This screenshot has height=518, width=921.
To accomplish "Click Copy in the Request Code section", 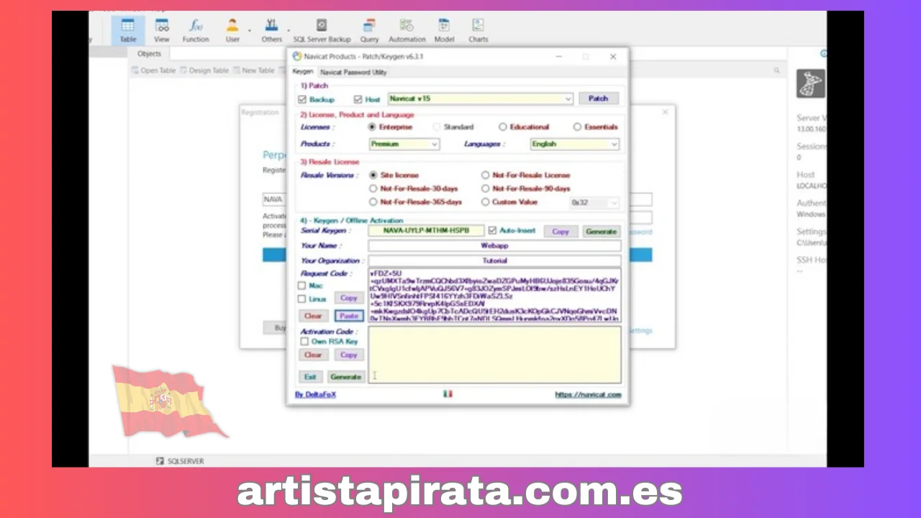I will click(x=349, y=298).
